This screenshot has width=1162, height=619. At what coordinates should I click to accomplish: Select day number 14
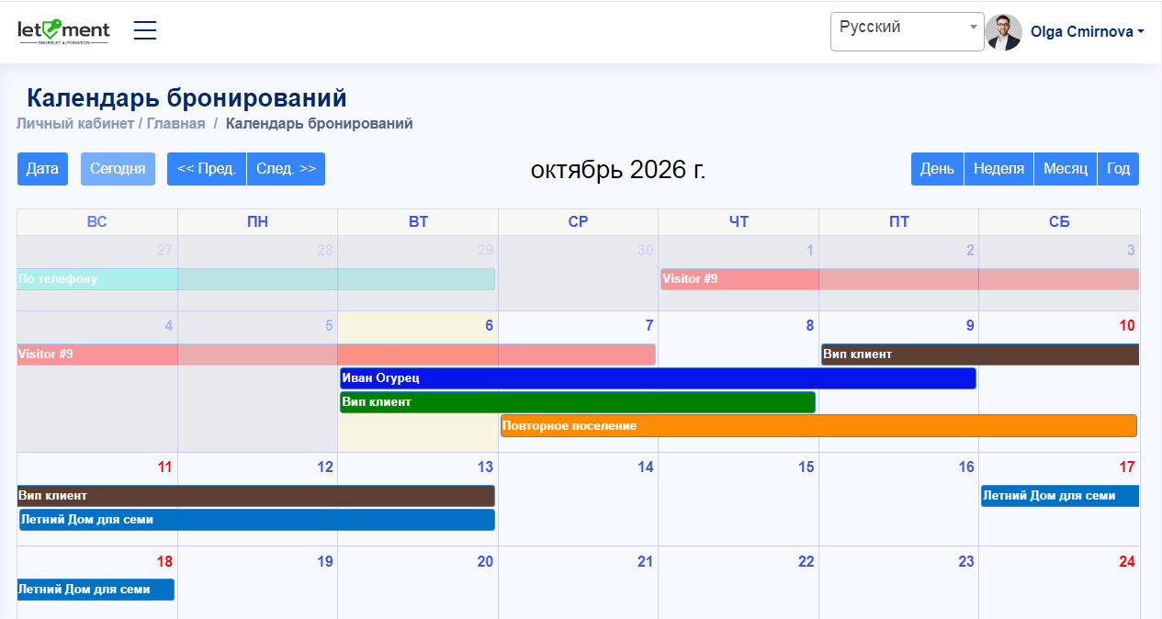[646, 467]
